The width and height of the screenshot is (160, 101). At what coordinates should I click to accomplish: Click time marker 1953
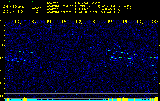48,21
